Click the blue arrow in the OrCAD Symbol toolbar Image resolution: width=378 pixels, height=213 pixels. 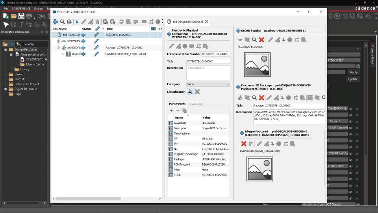click(284, 40)
